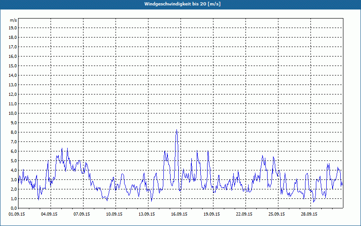Select the 18,0 y-axis value
Screen dimensions: 361x226
13,38
